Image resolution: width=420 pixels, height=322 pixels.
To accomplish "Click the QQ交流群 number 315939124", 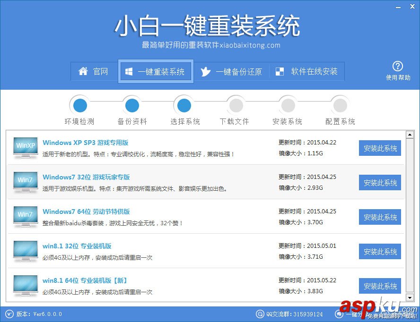I will coord(296,314).
